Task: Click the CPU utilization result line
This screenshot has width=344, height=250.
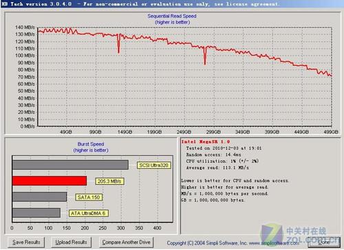Action: (x=222, y=161)
